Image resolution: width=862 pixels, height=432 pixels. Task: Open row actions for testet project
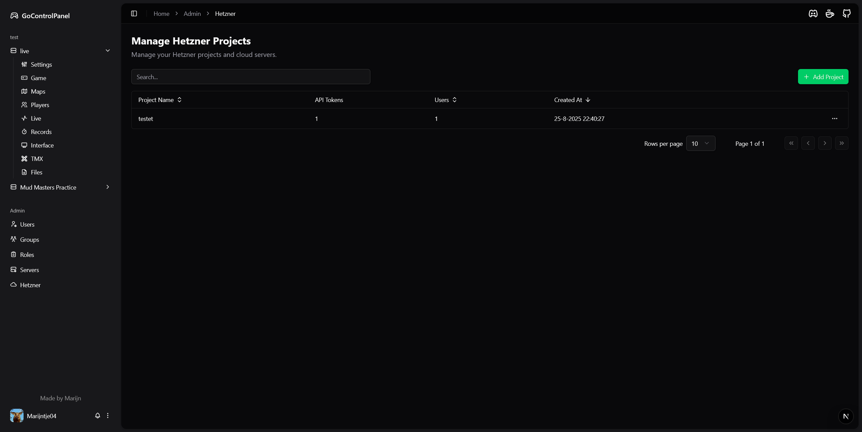click(x=835, y=119)
